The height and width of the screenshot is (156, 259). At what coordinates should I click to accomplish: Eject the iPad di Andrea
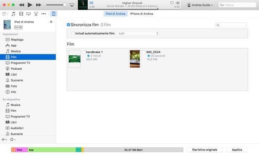coord(51,22)
